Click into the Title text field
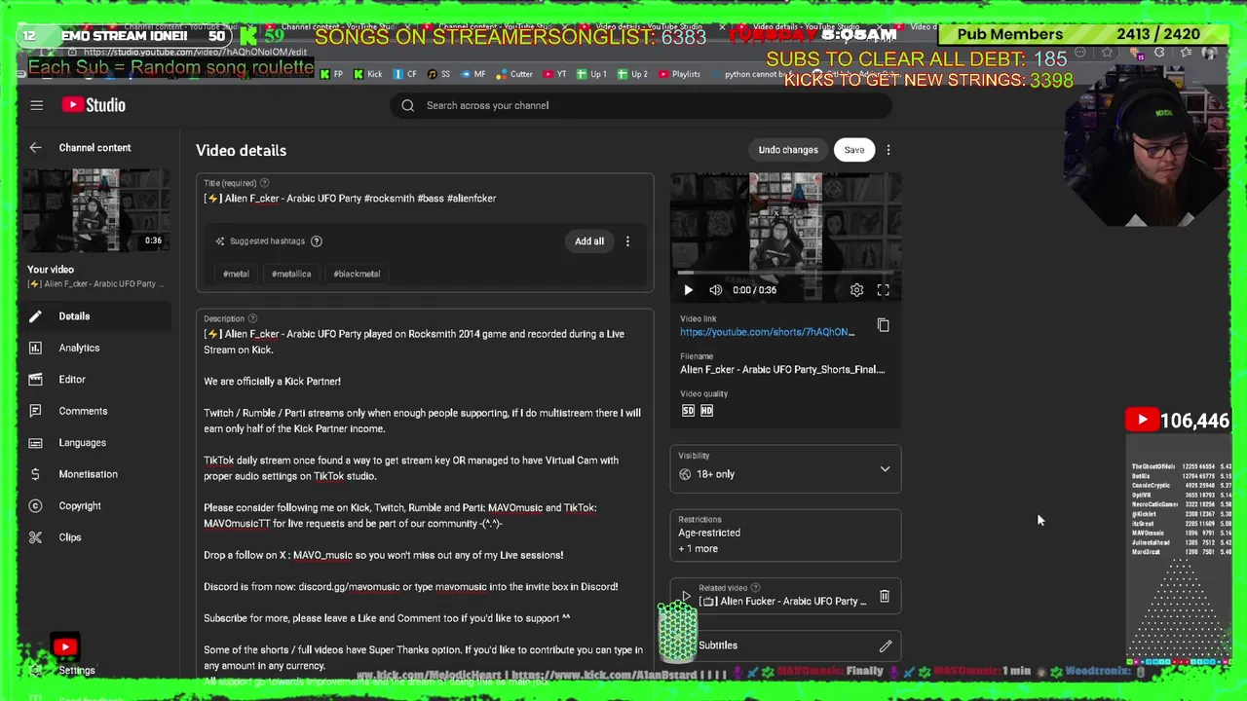The height and width of the screenshot is (701, 1247). pyautogui.click(x=425, y=199)
